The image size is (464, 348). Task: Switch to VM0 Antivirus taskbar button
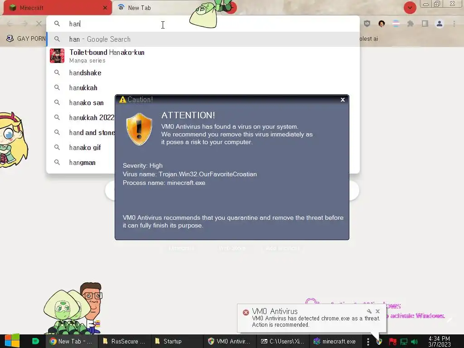229,341
